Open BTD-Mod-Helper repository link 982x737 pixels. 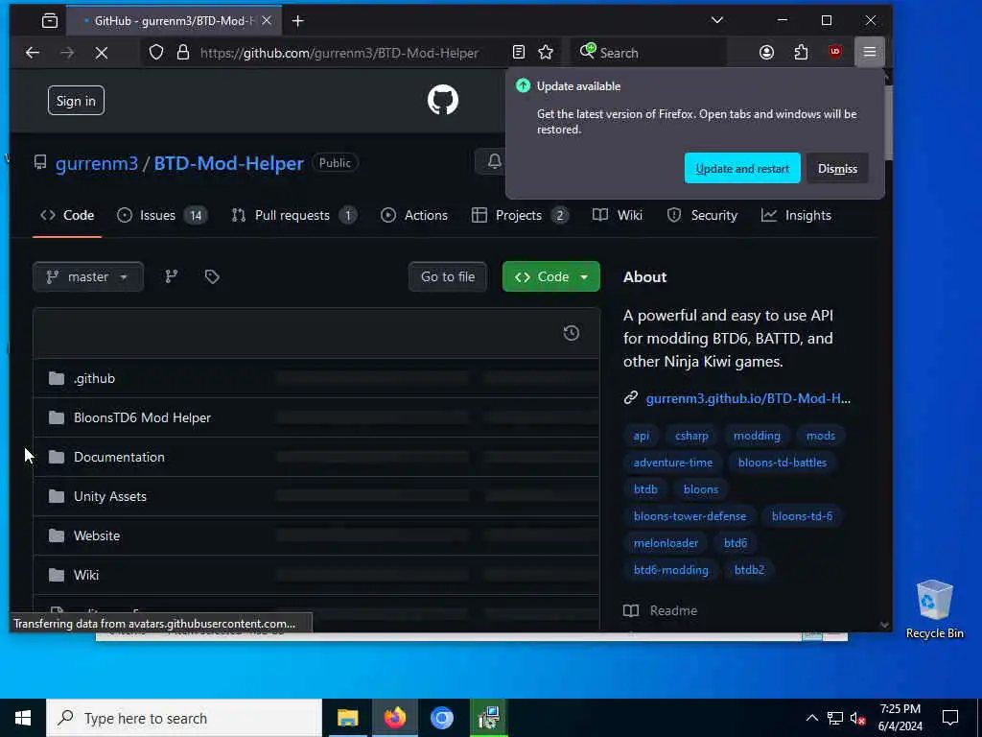coord(228,163)
